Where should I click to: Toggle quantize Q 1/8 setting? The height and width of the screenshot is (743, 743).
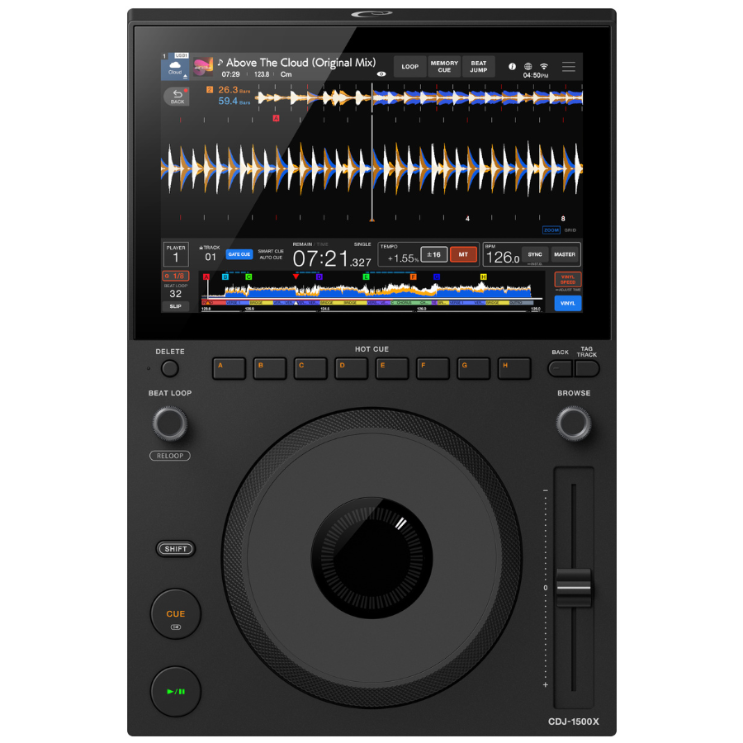pyautogui.click(x=175, y=276)
